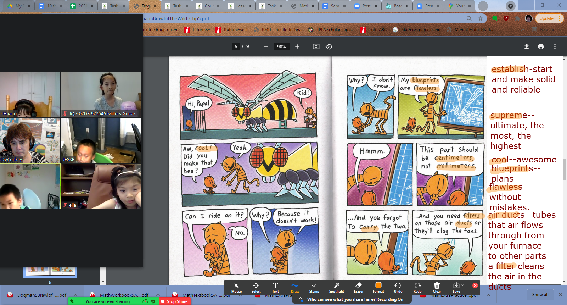Image resolution: width=567 pixels, height=305 pixels.
Task: Switch to the Base browser tab
Action: [397, 6]
